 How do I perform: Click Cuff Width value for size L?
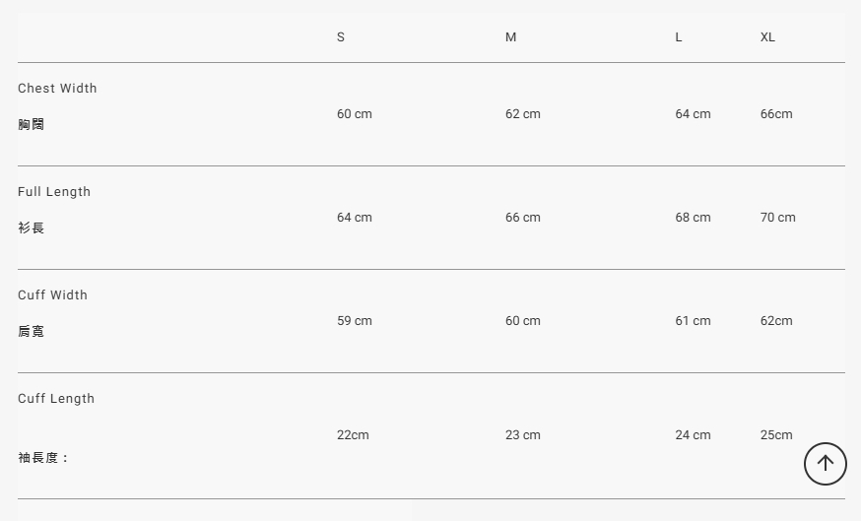(693, 321)
